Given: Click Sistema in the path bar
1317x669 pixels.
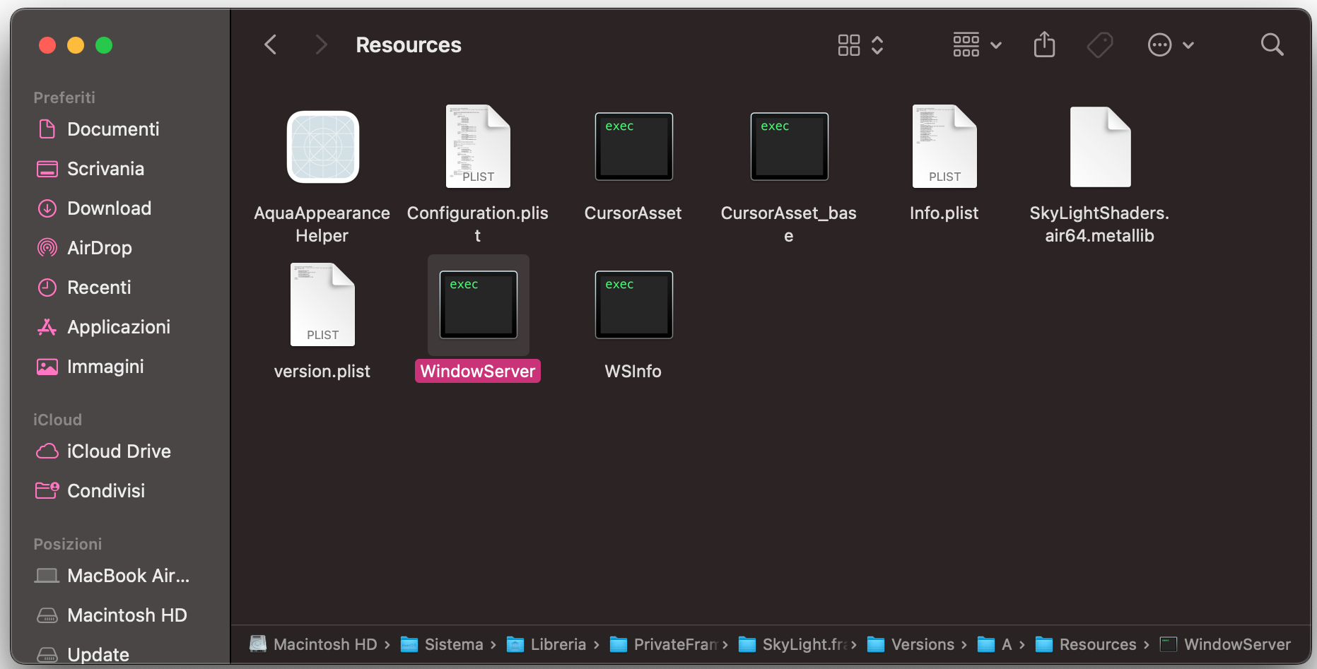Looking at the screenshot, I should (454, 644).
